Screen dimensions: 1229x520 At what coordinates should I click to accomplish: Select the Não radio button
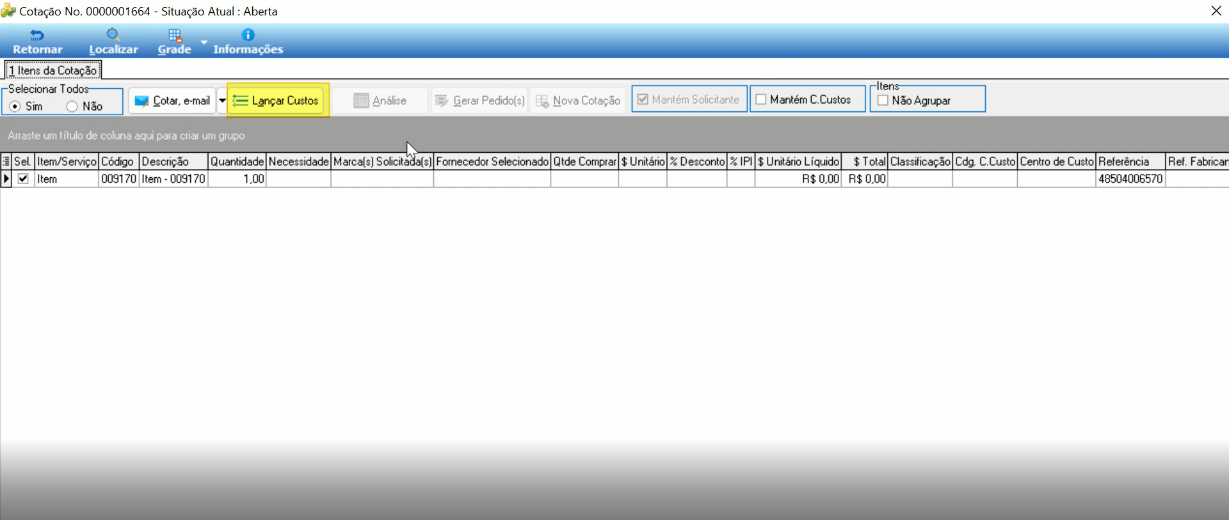pyautogui.click(x=72, y=106)
